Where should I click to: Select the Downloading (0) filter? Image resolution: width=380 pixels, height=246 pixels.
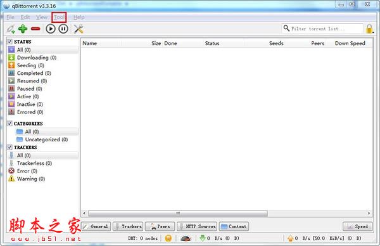tap(37, 58)
